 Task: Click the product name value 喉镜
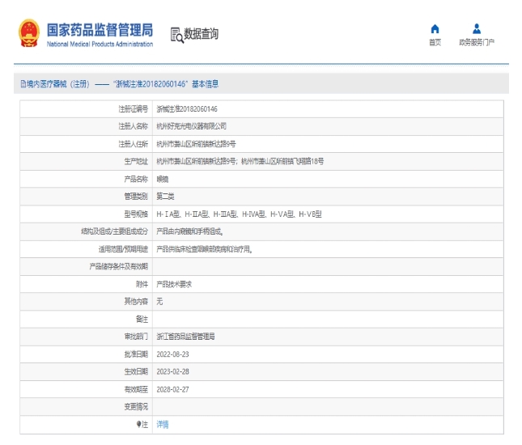click(x=163, y=179)
